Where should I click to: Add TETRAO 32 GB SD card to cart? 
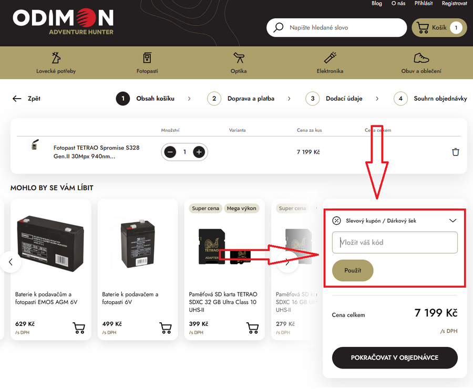252,328
